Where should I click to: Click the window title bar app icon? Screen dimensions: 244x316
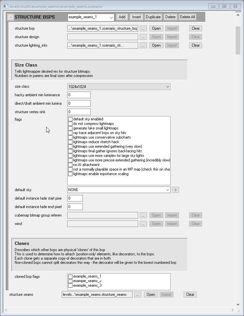[x=6, y=6]
